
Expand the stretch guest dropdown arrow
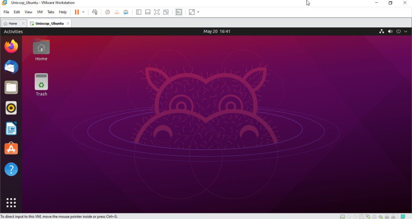pos(198,12)
